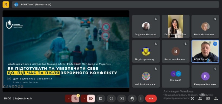The image size is (222, 104).
Task: Open more options three-dot menu
Action: (141, 99)
